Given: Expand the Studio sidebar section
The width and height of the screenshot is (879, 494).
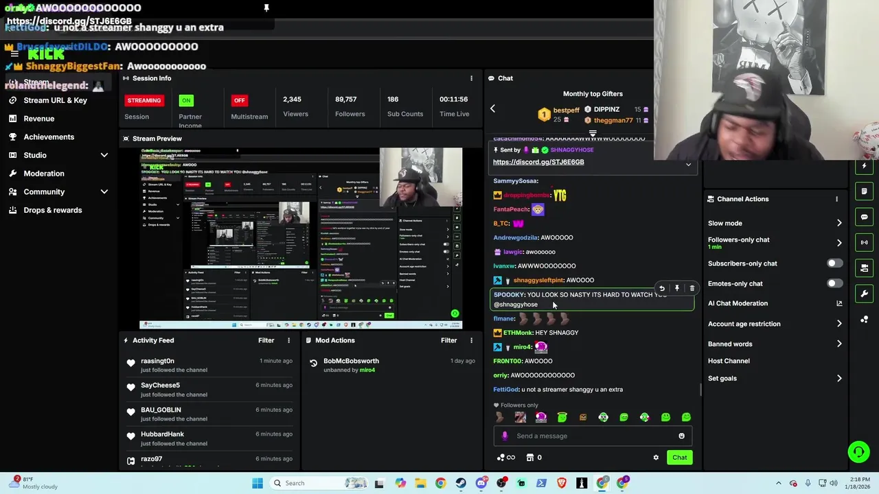Looking at the screenshot, I should click(104, 155).
